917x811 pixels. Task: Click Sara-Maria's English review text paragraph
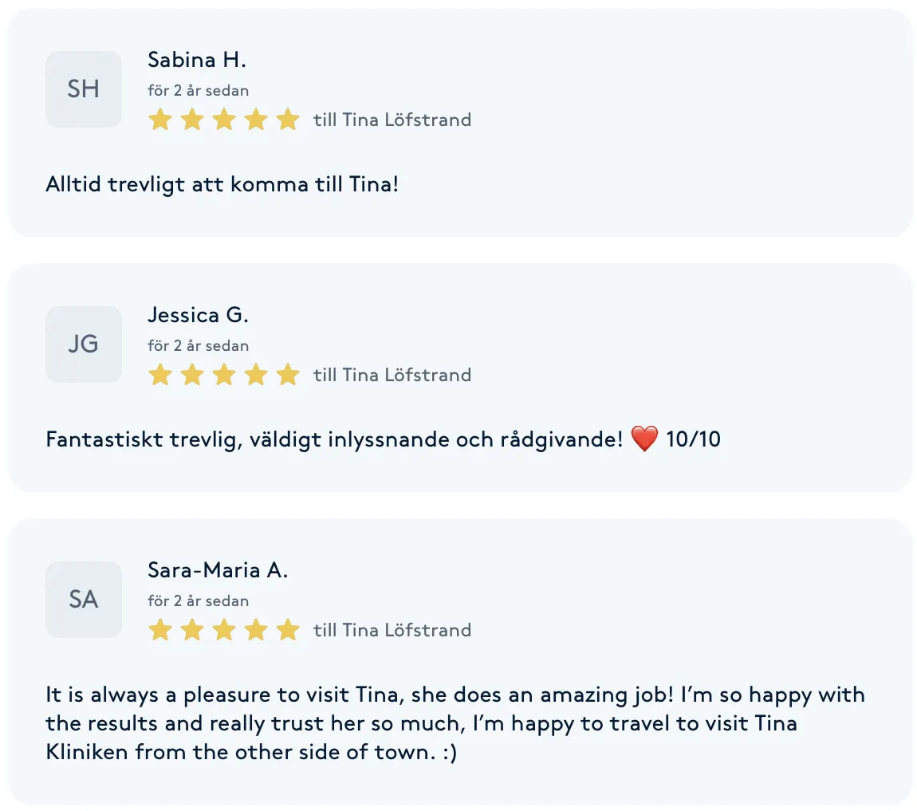click(x=455, y=723)
